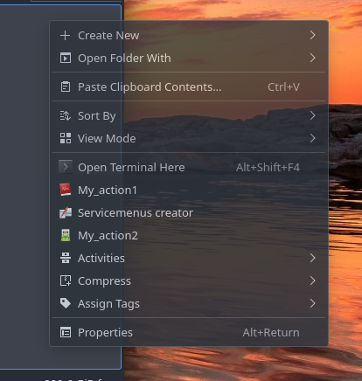Click the terminal prompt icon
This screenshot has width=362, height=381.
coord(66,167)
